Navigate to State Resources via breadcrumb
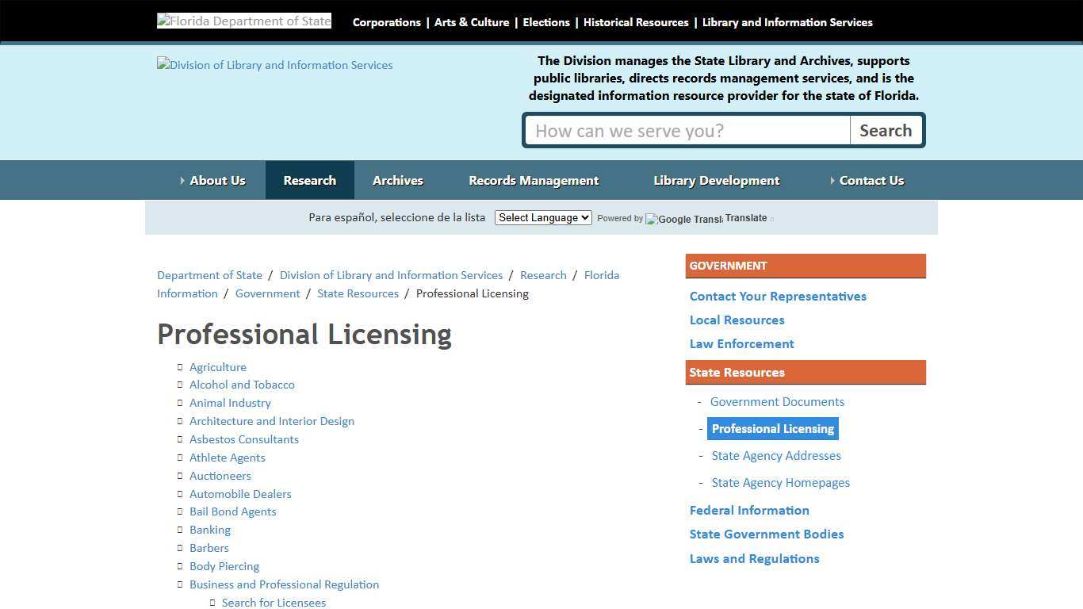The image size is (1083, 609). click(x=358, y=293)
